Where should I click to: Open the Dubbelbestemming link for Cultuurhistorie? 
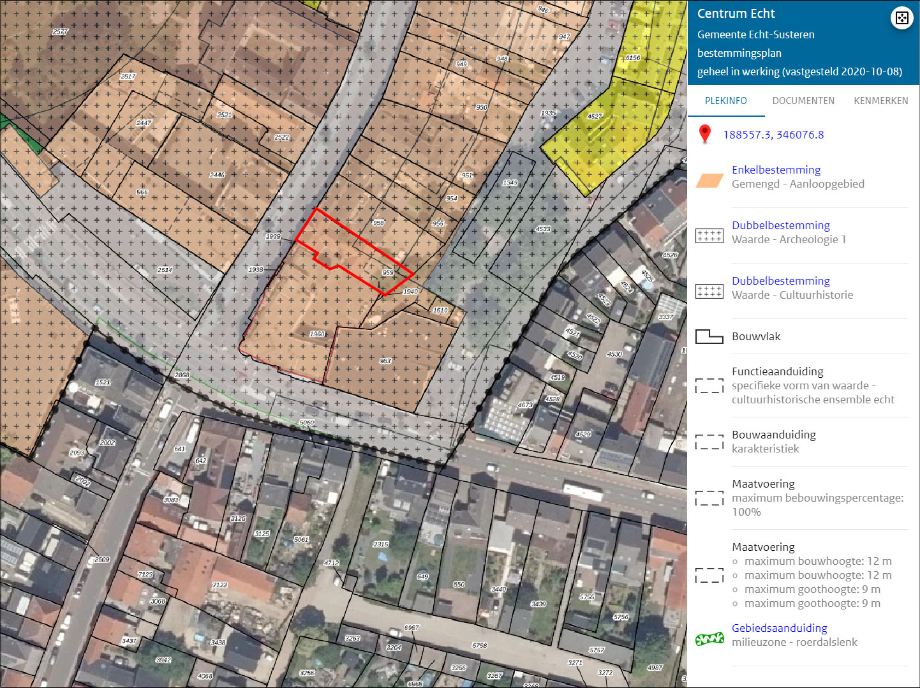(781, 281)
